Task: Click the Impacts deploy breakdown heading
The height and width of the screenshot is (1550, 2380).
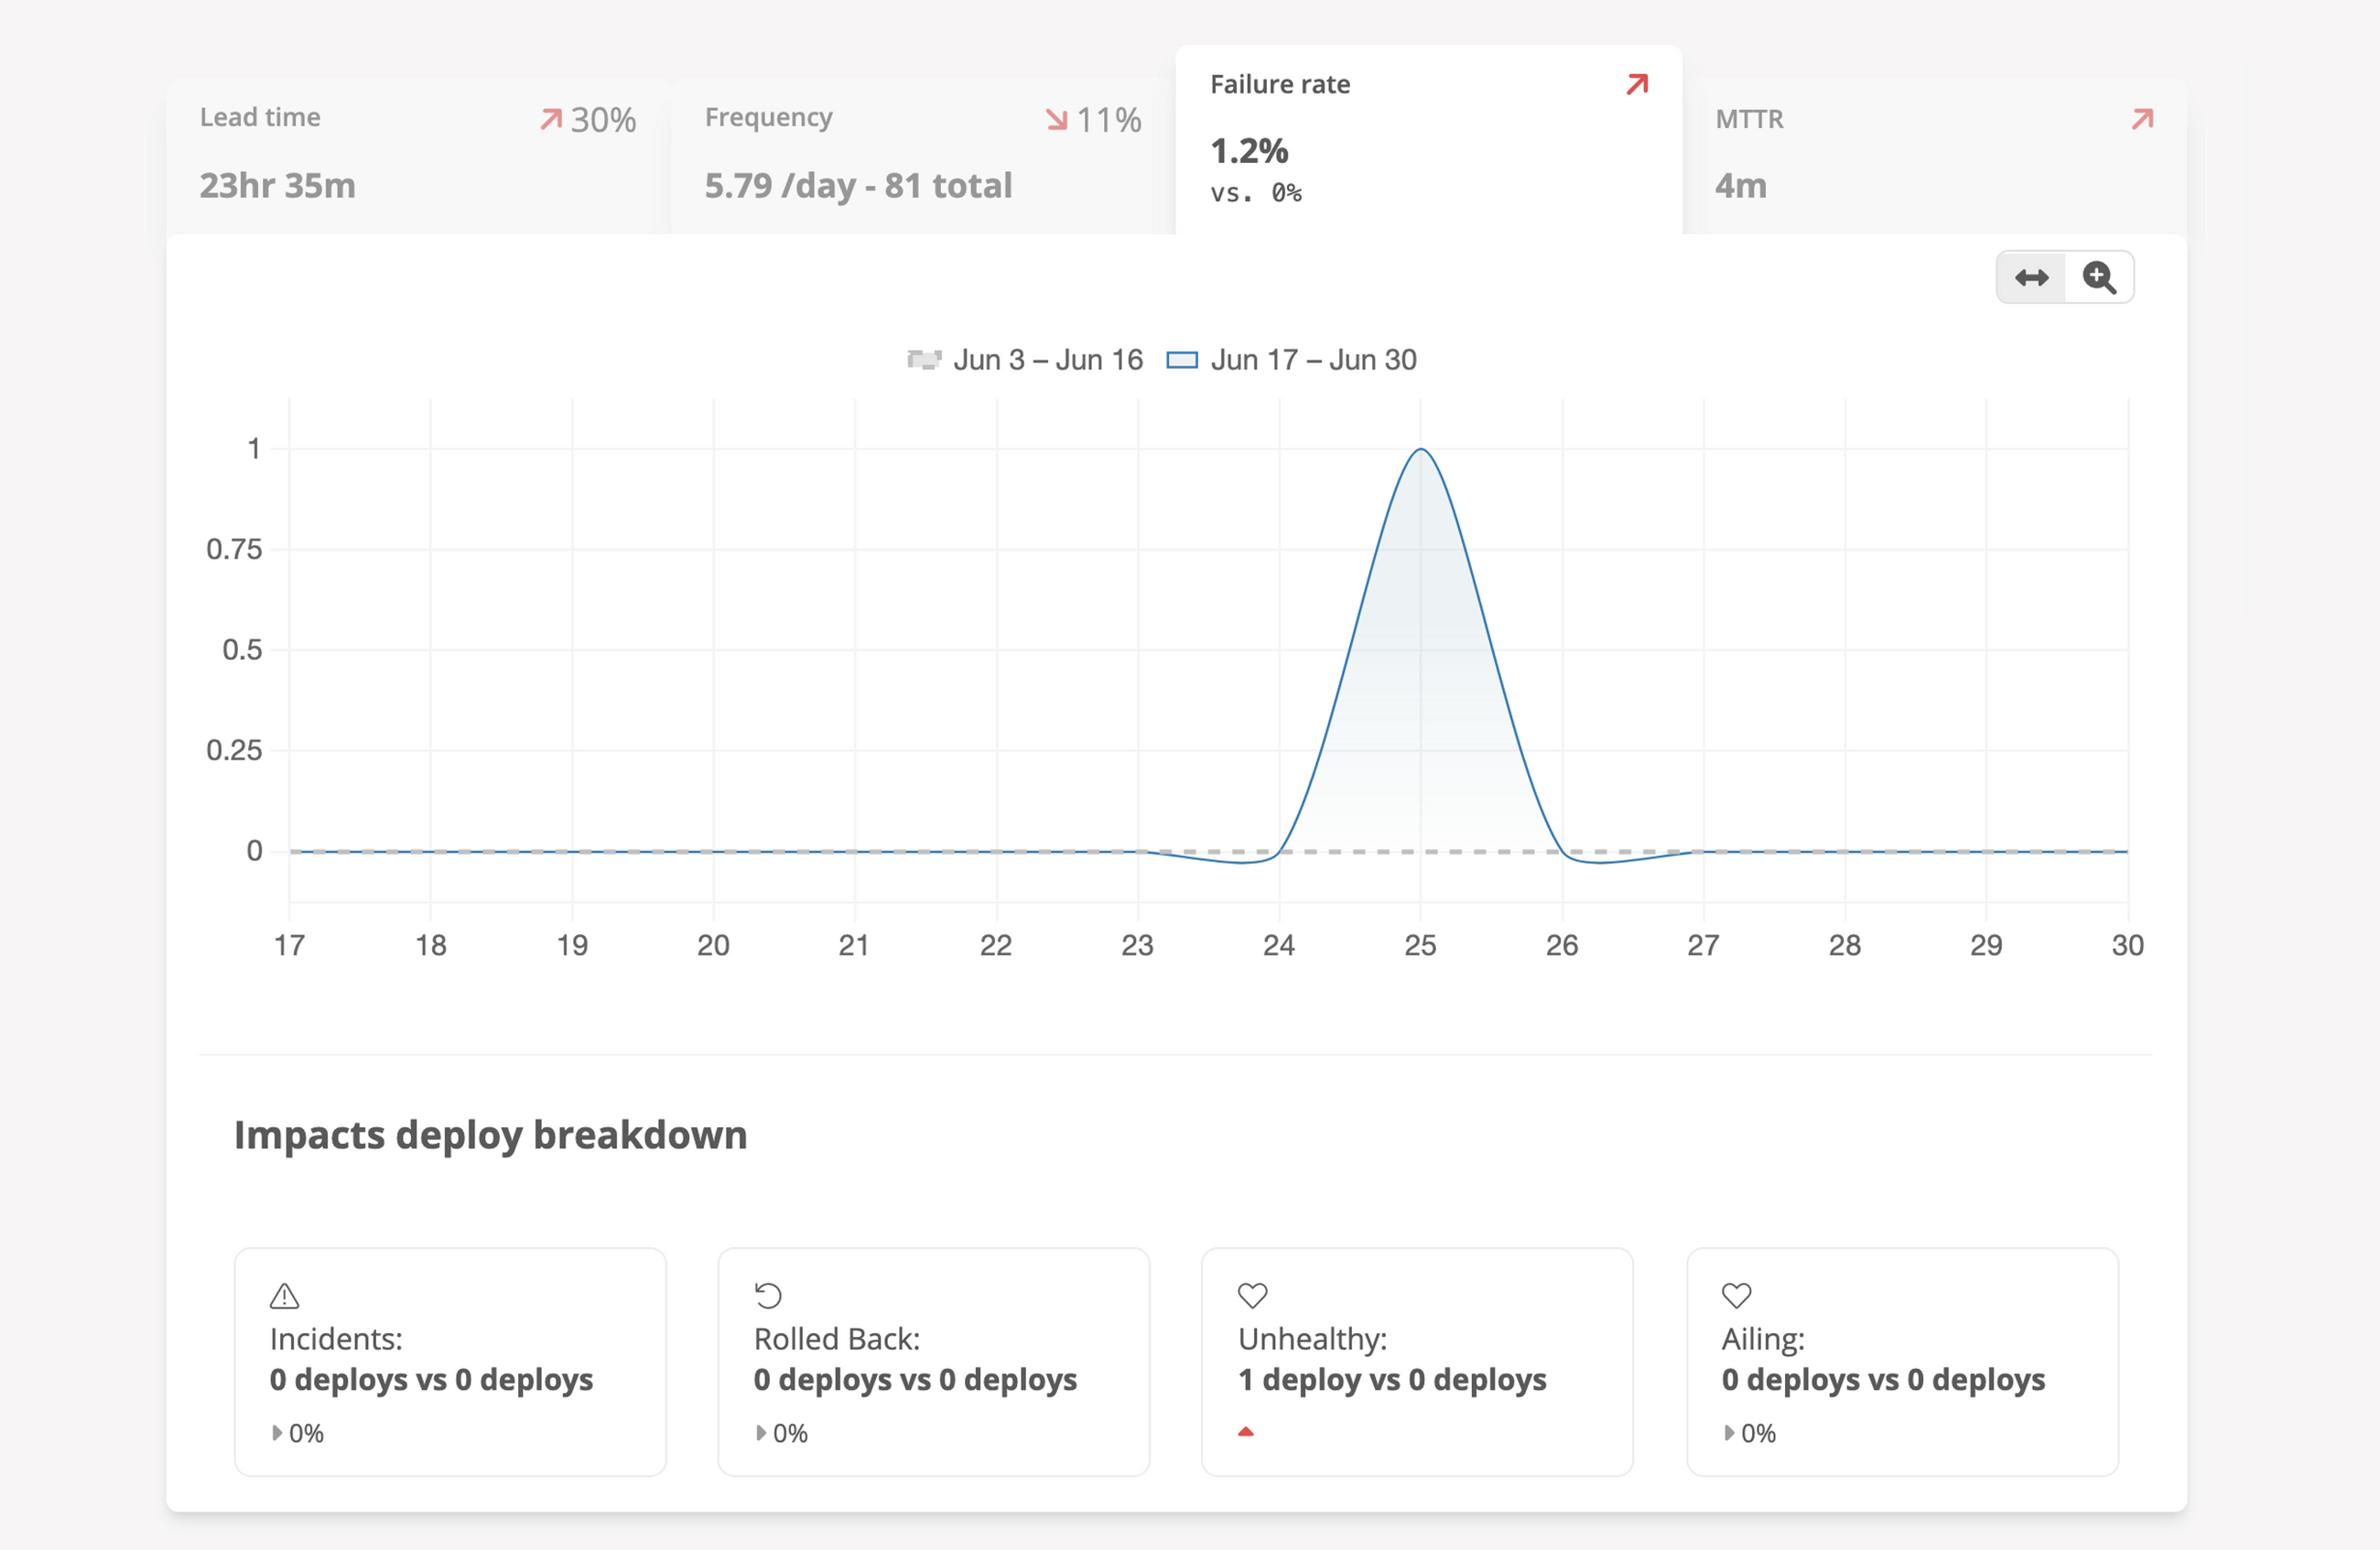Action: [490, 1135]
